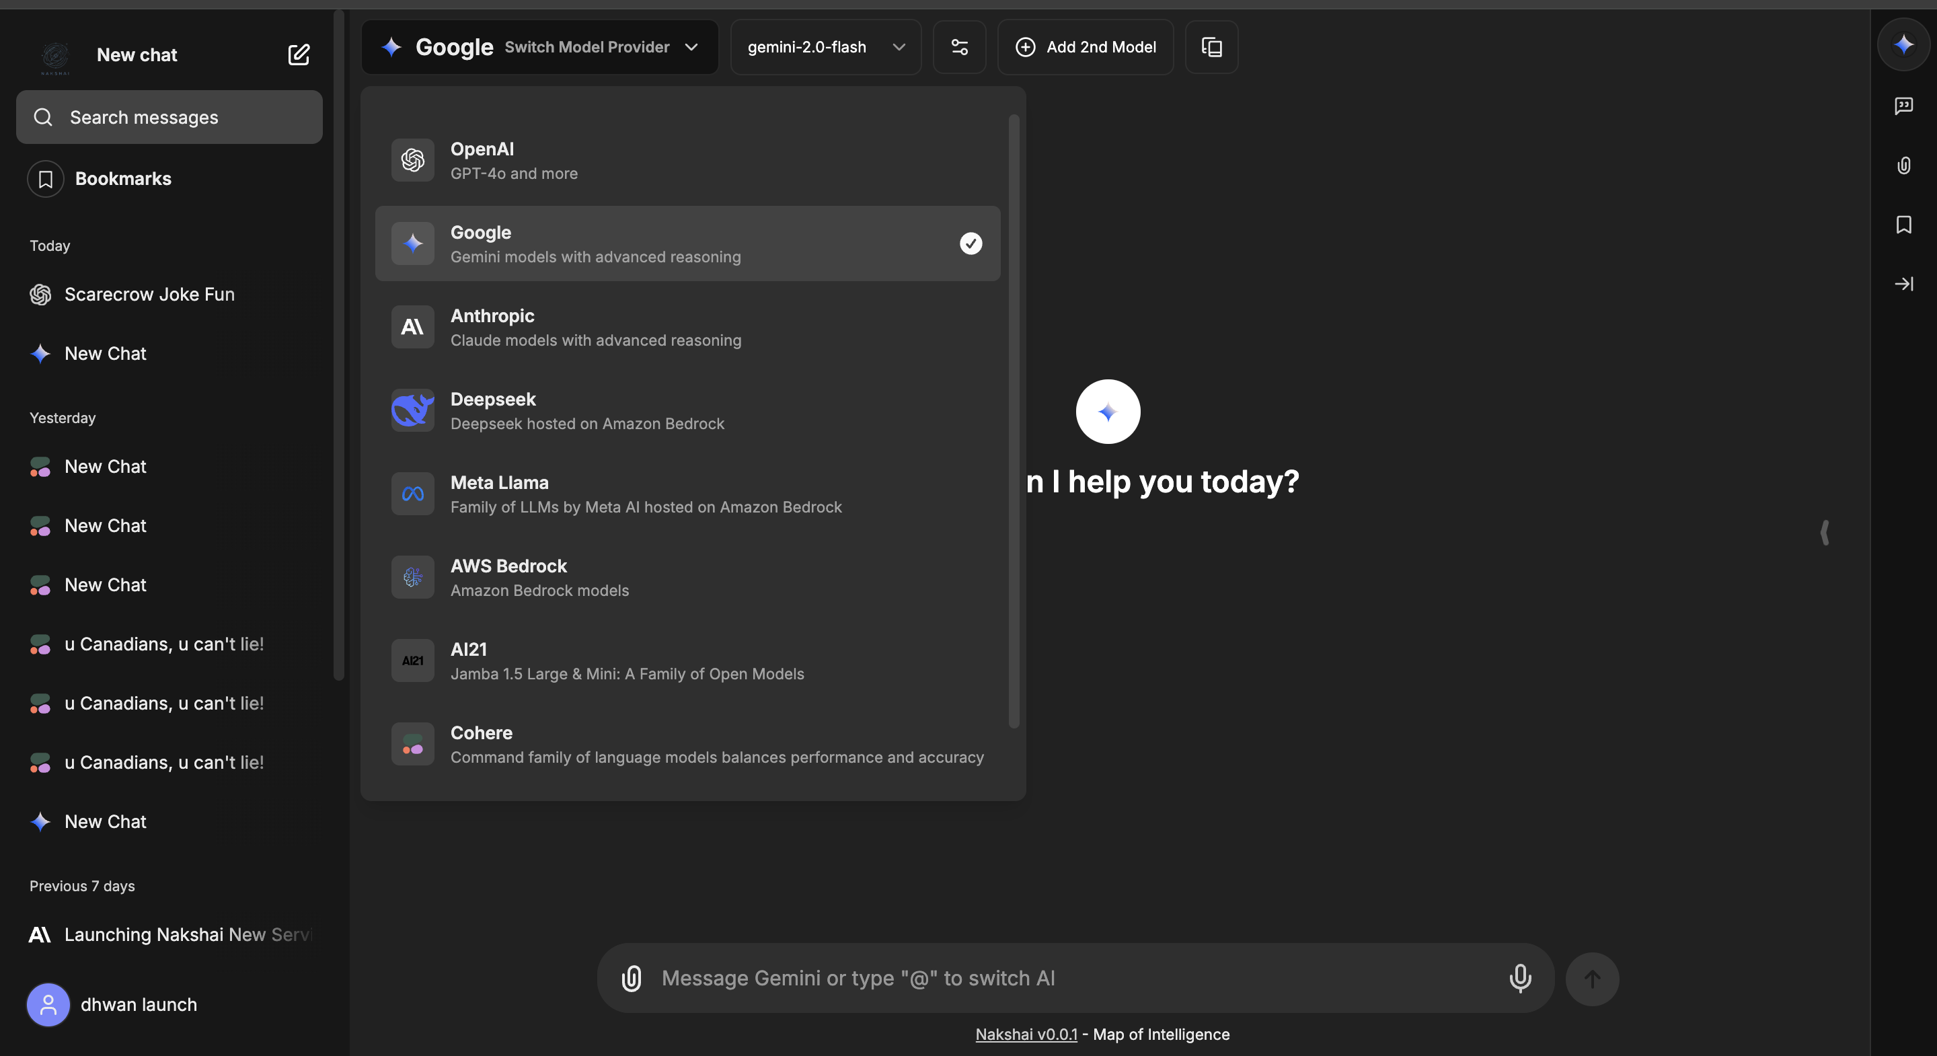This screenshot has width=1937, height=1056.
Task: Click the selected checkmark on Google provider
Action: click(970, 243)
